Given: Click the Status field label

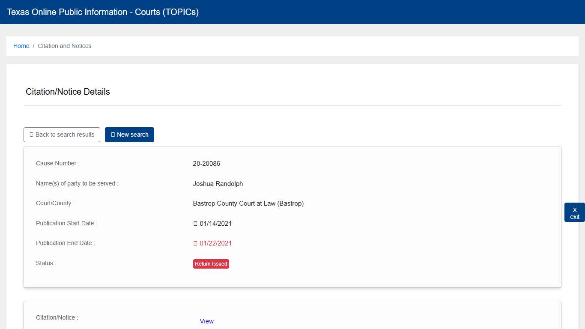Looking at the screenshot, I should click(46, 263).
